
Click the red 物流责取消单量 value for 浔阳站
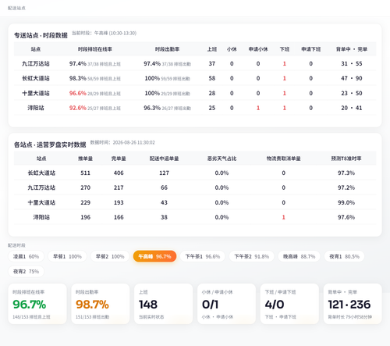coord(283,217)
